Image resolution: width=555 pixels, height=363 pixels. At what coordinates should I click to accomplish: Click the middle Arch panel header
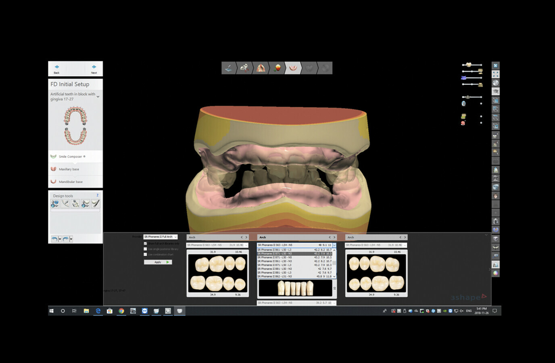[x=296, y=237]
